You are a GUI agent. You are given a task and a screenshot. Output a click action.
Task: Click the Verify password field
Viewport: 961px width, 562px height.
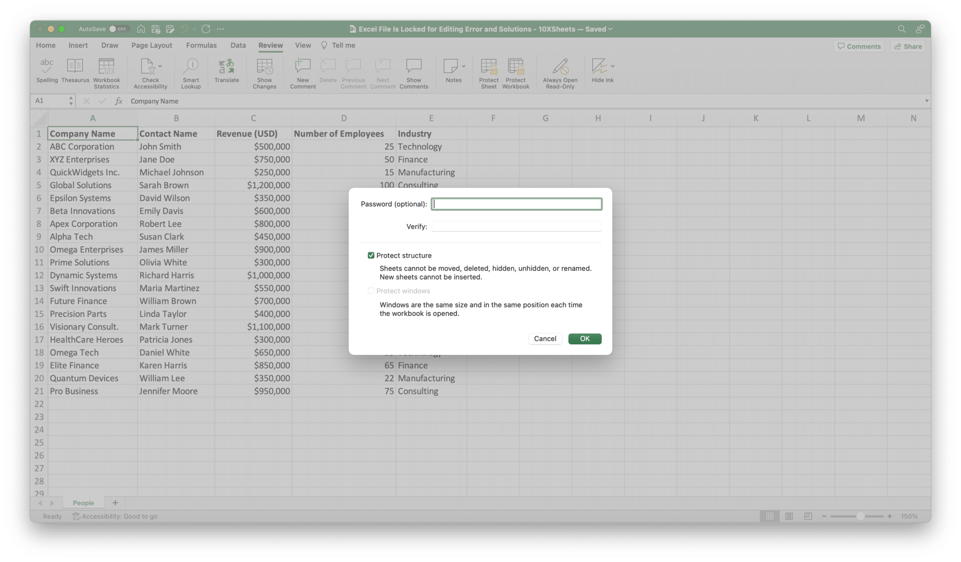[517, 227]
